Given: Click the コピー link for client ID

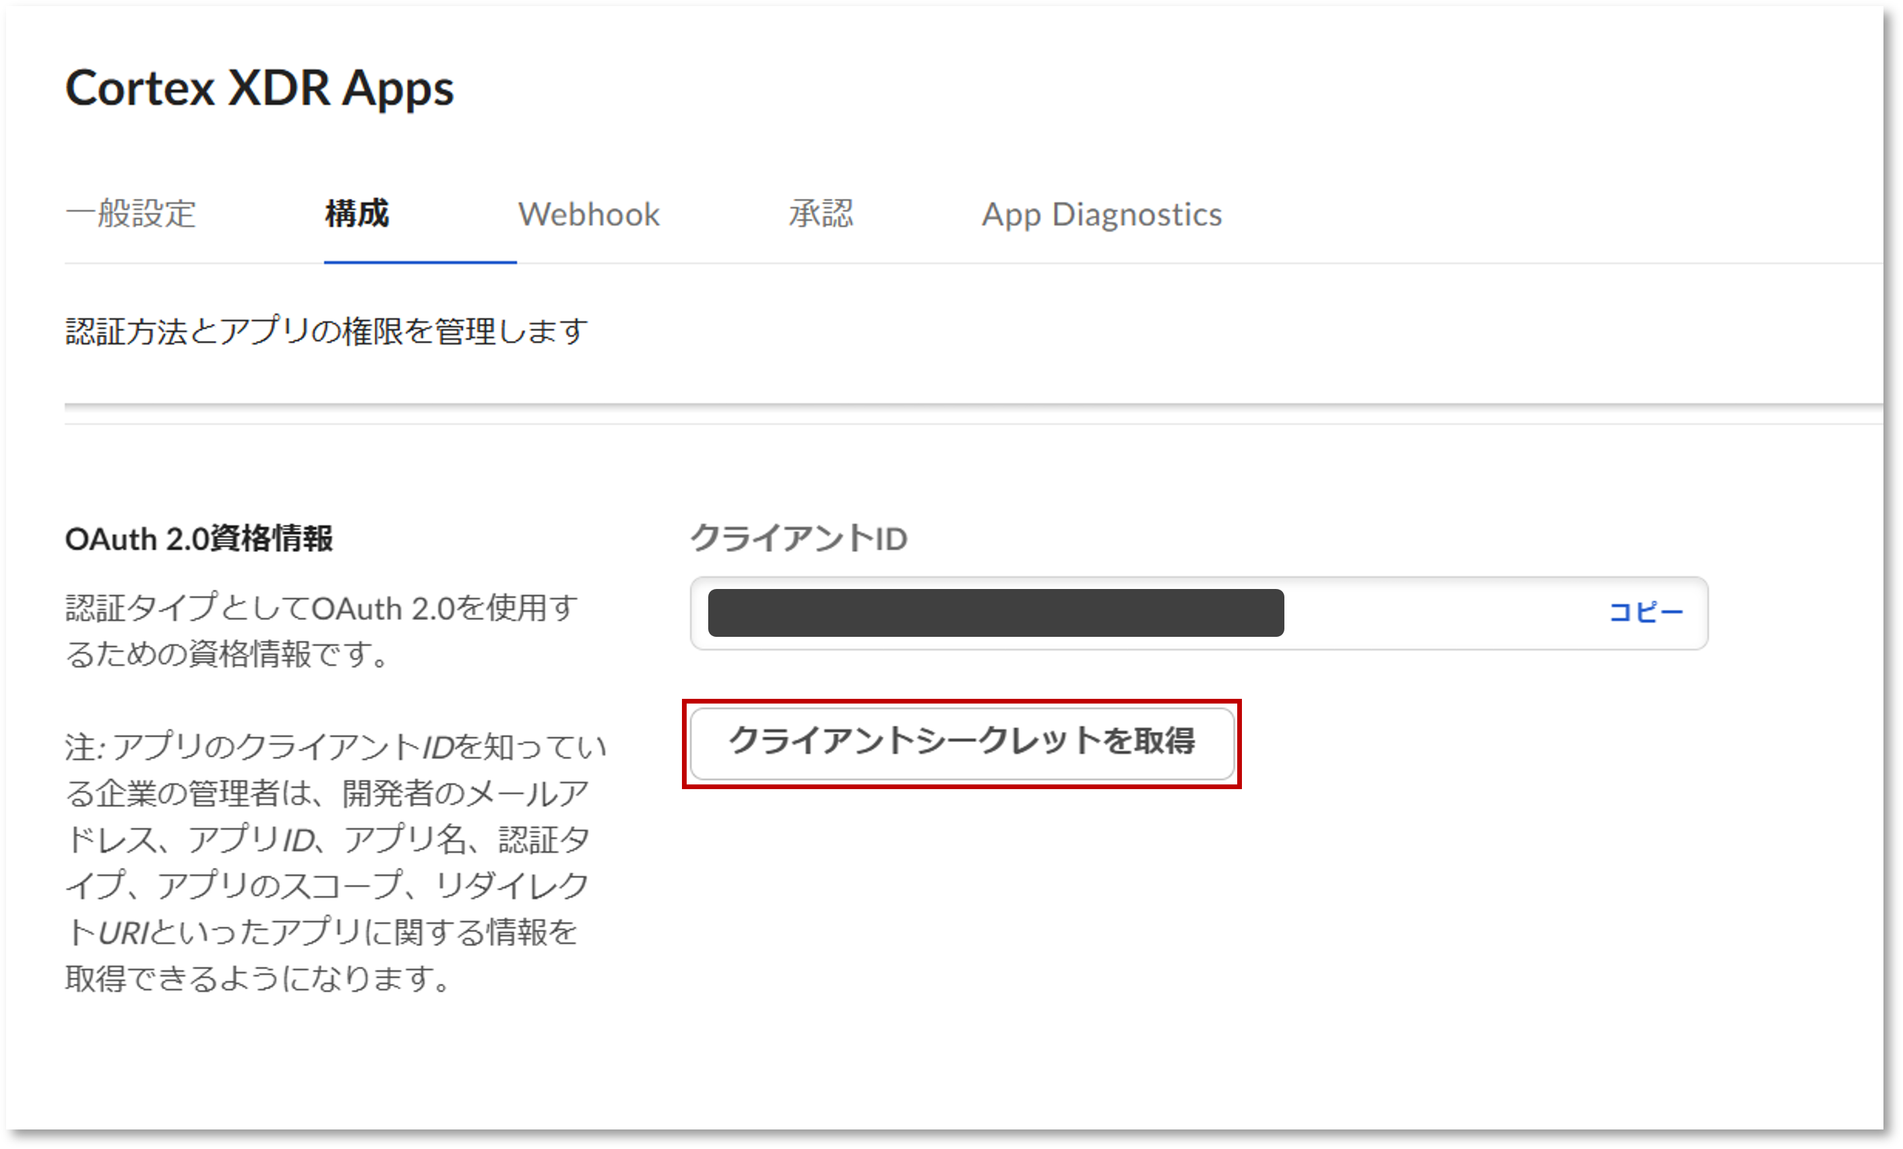Looking at the screenshot, I should (x=1645, y=613).
